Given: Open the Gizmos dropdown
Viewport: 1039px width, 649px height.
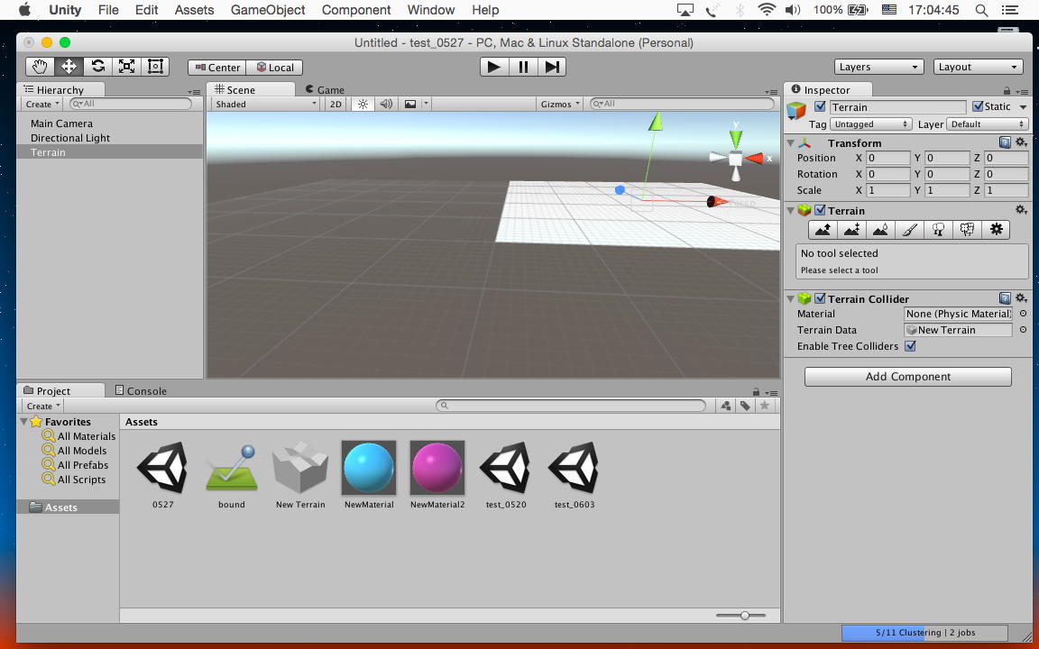Looking at the screenshot, I should 560,104.
